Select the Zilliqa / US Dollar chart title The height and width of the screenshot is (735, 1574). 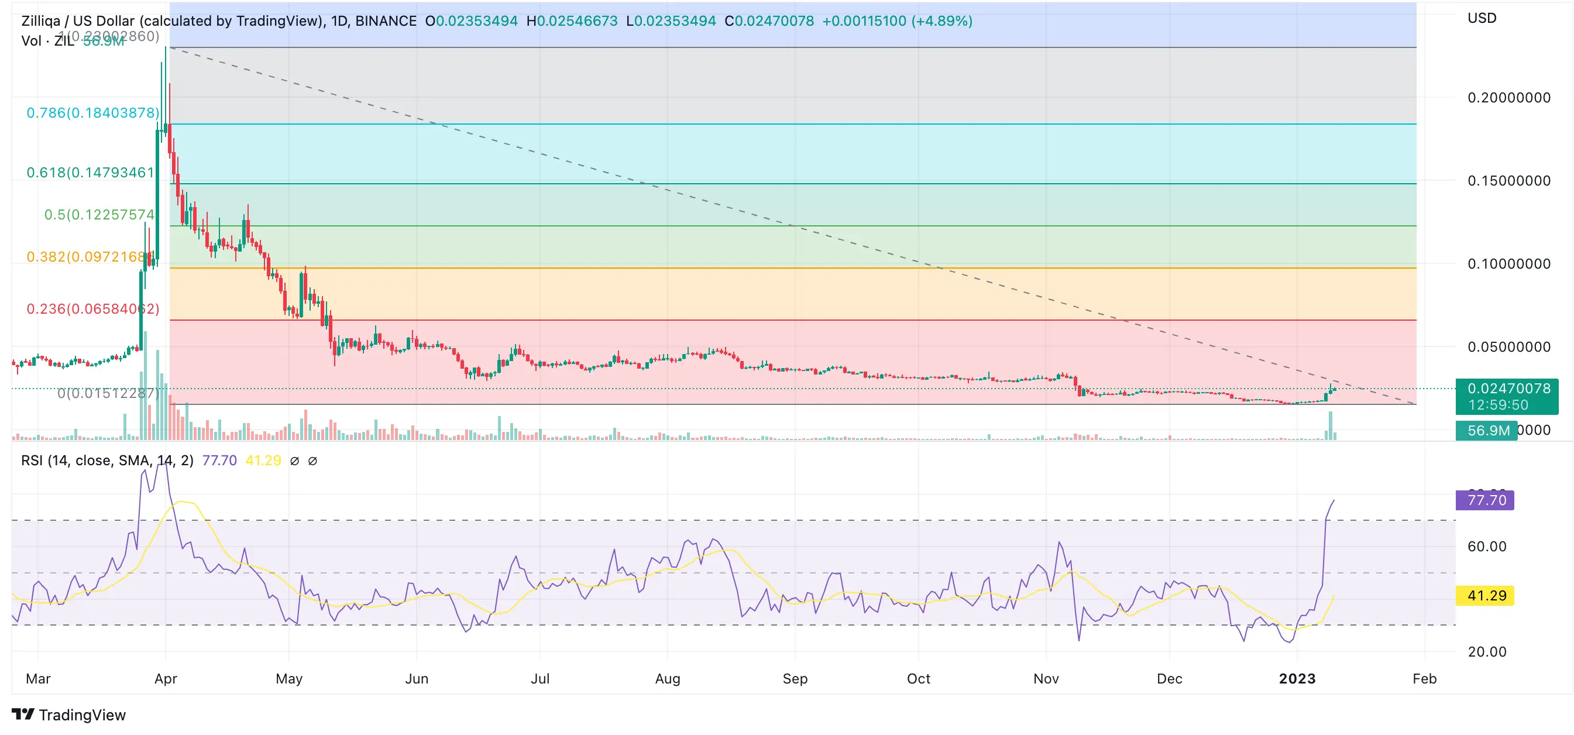click(219, 20)
